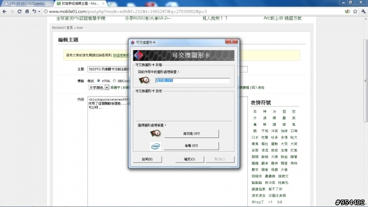Insert the '沙發' emoticon

pos(284,170)
